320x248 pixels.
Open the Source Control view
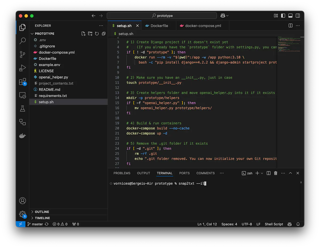(x=23, y=54)
